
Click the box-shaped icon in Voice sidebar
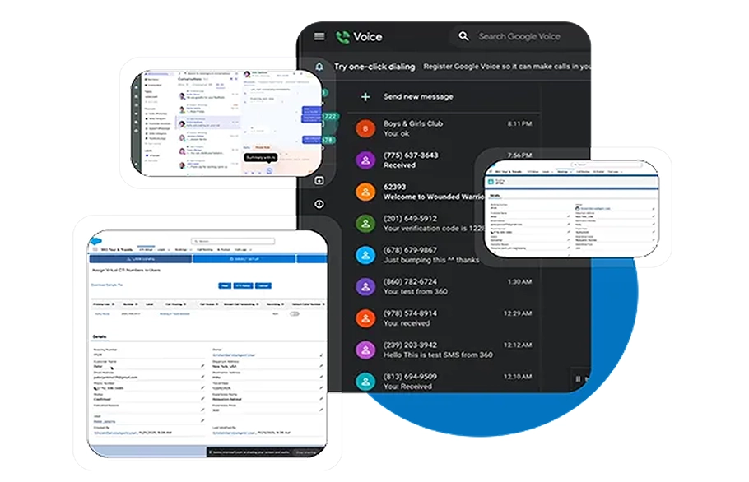pyautogui.click(x=319, y=180)
